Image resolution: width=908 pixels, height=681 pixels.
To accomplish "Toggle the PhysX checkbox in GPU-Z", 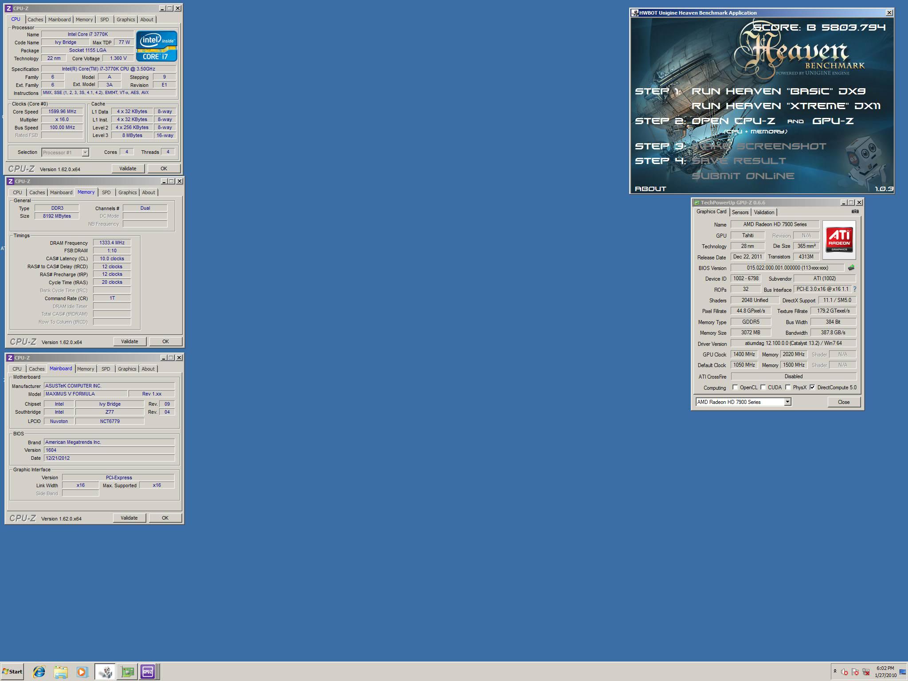I will pos(788,387).
